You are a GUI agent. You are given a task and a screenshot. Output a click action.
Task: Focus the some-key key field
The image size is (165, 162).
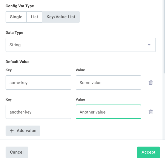click(38, 83)
